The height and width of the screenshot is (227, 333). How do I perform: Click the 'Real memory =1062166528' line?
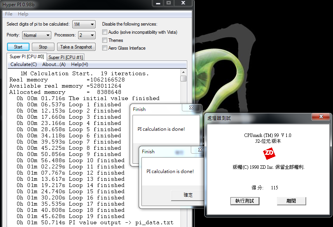[x=67, y=80]
